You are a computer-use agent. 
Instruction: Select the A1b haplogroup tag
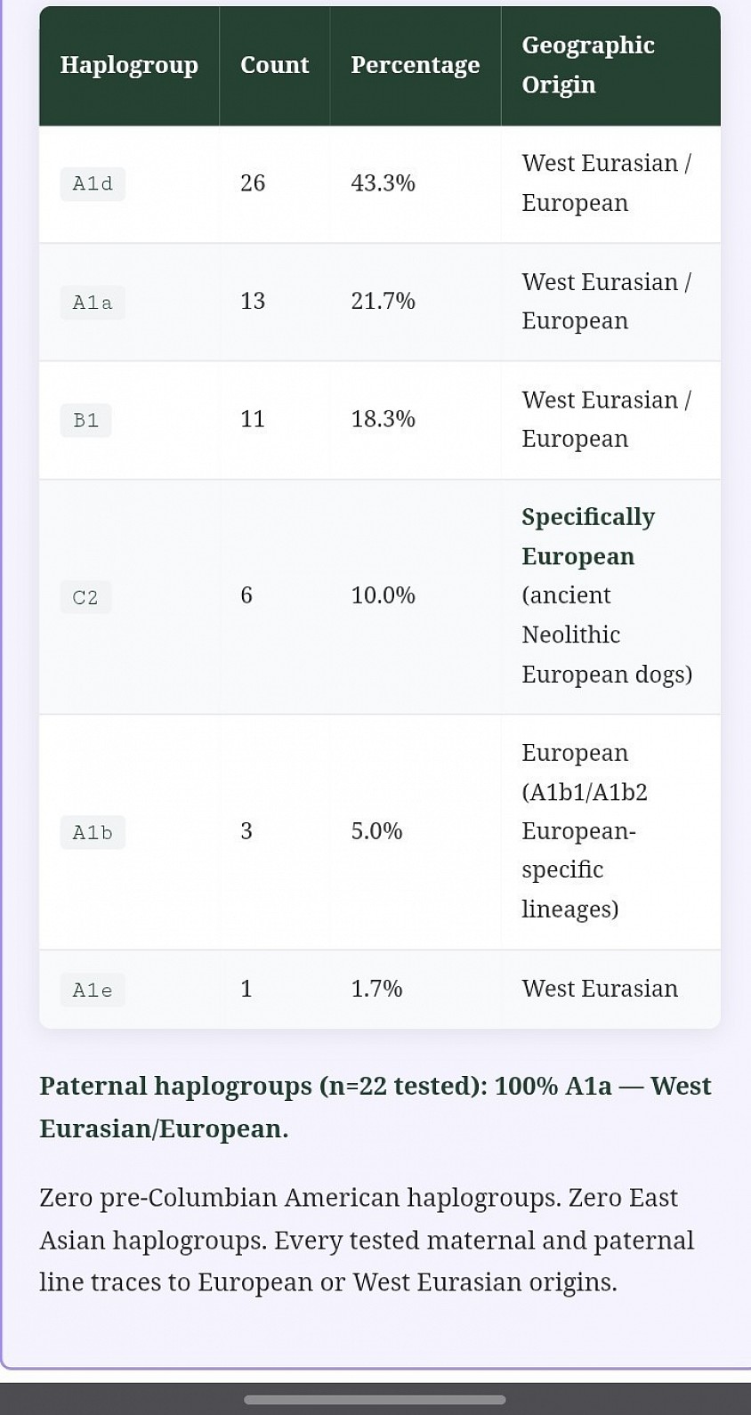pos(93,833)
